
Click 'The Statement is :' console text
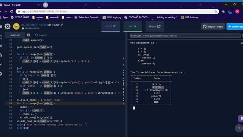(144, 43)
